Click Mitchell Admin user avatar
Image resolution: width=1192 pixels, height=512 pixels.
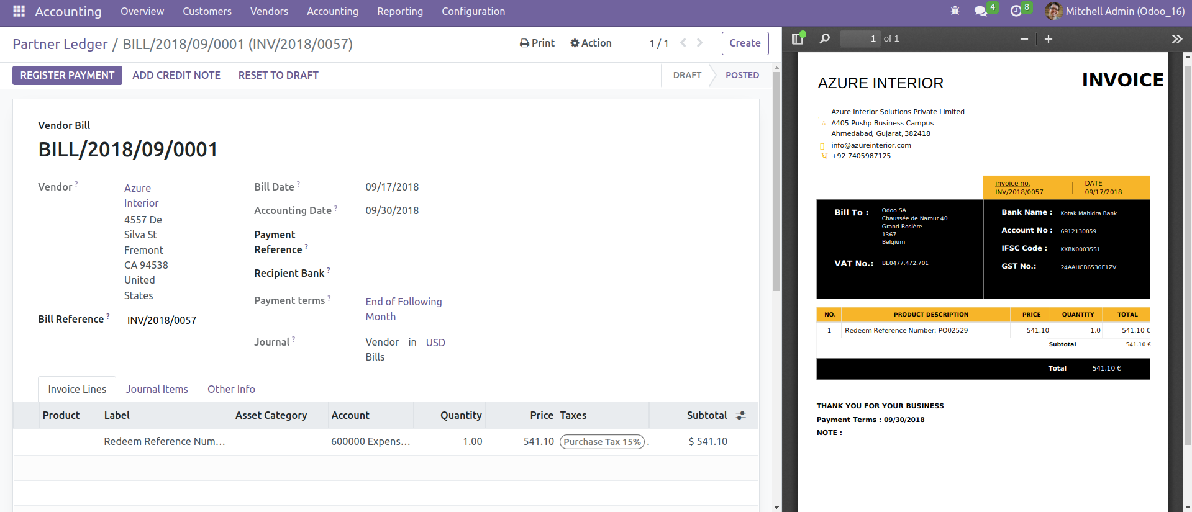point(1053,11)
